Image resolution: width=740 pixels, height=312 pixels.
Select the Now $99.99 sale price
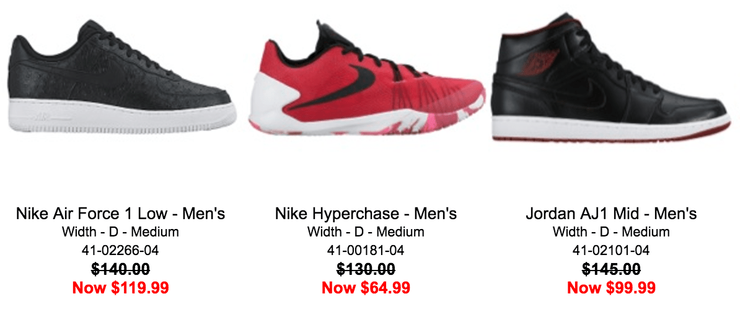[x=611, y=287]
